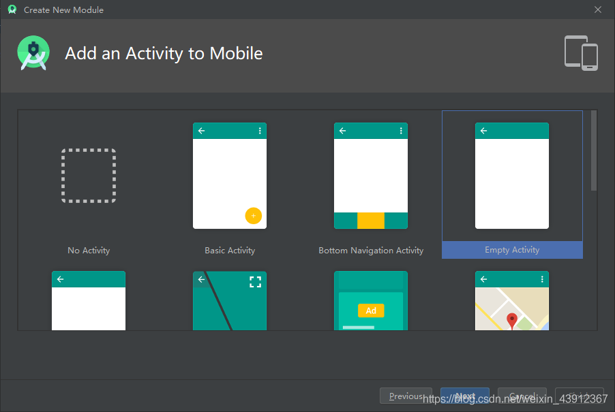Click back arrow in Basic Activity preview

tap(201, 131)
